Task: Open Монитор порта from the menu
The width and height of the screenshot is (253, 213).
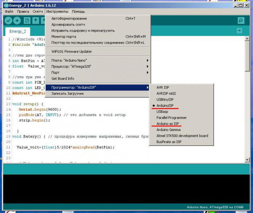Action: pos(98,37)
